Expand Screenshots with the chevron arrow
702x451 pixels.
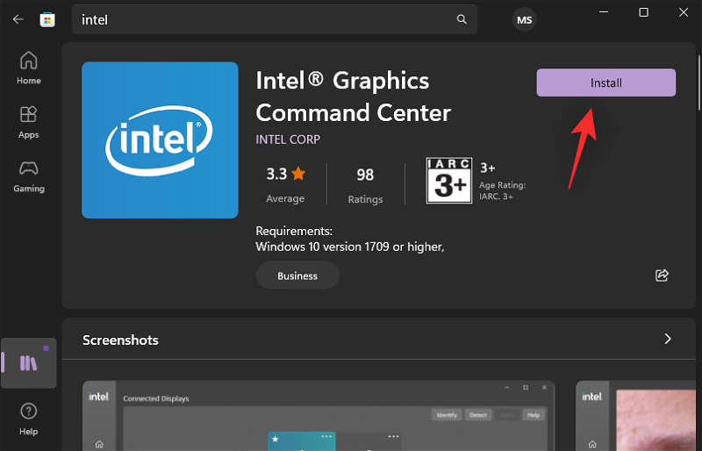[668, 339]
